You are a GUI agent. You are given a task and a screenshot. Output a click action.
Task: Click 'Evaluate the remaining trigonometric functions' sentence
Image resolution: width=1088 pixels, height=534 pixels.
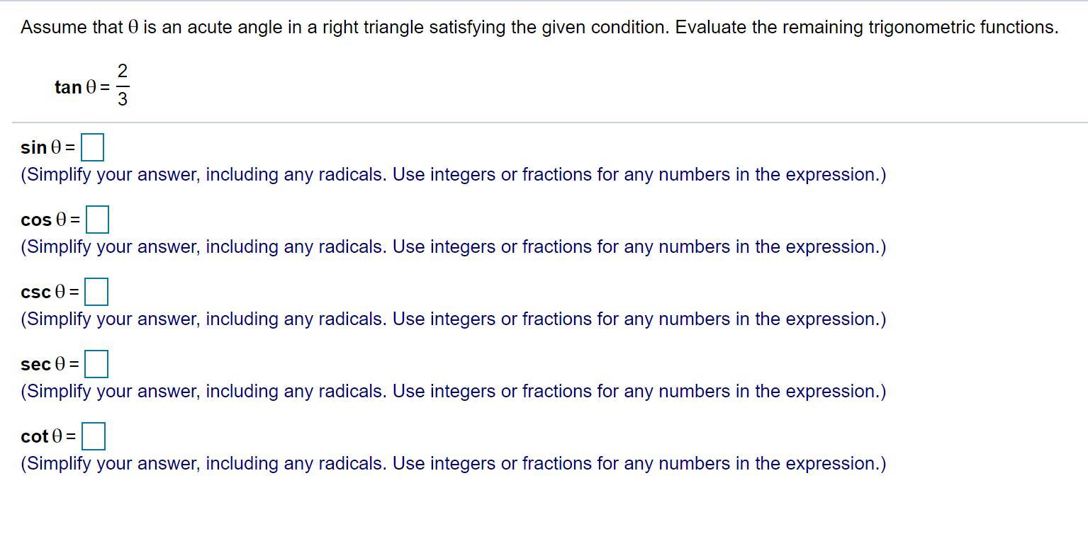pyautogui.click(x=867, y=28)
